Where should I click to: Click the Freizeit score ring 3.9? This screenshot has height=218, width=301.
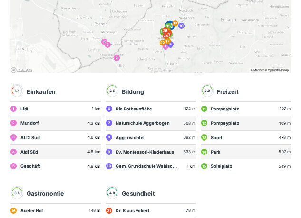(x=207, y=91)
